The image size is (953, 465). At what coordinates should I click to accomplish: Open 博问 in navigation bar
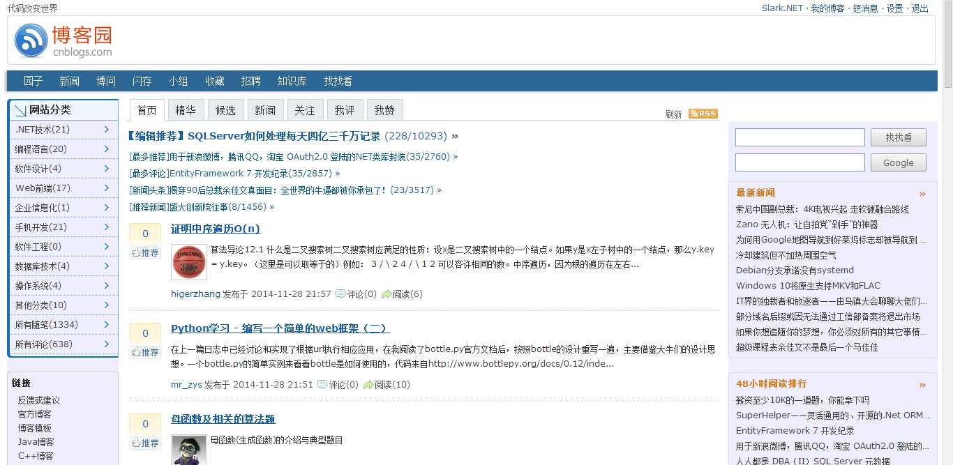coord(106,81)
